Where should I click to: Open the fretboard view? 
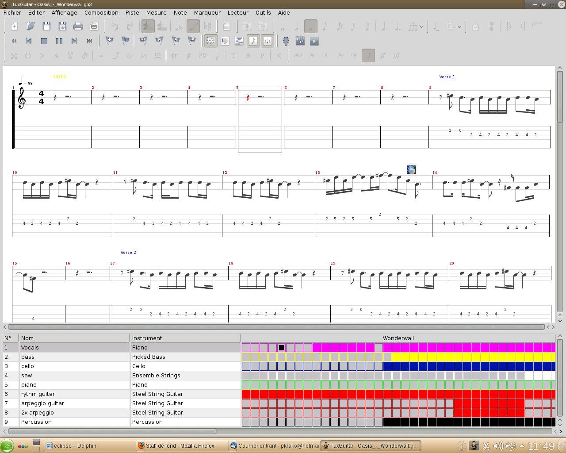coord(285,41)
